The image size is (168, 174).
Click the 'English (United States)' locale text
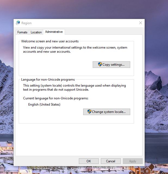pos(44,105)
